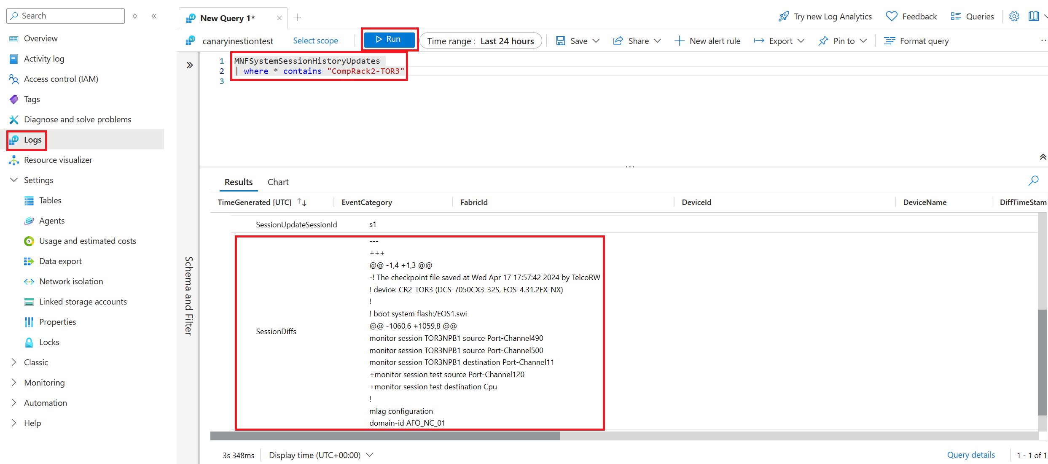
Task: Click the Select scope link
Action: (315, 41)
